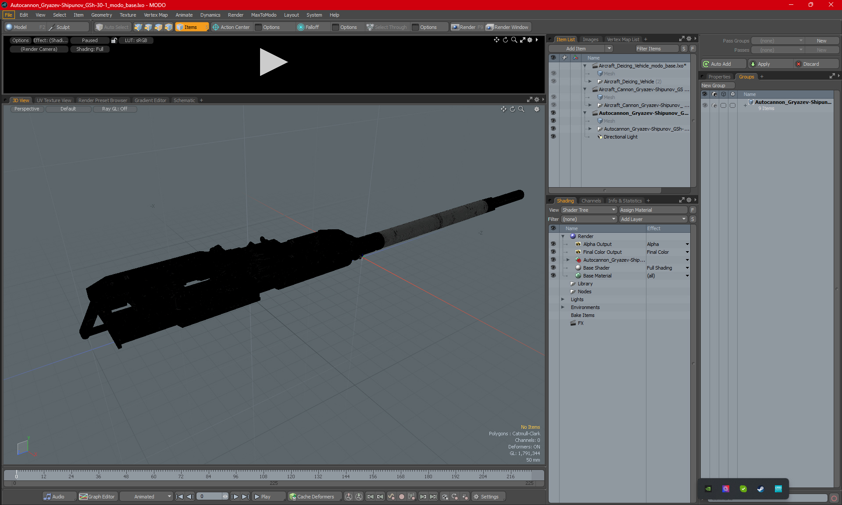Select Polygons selection mode icon
Screen dimensions: 842x505
pos(158,27)
